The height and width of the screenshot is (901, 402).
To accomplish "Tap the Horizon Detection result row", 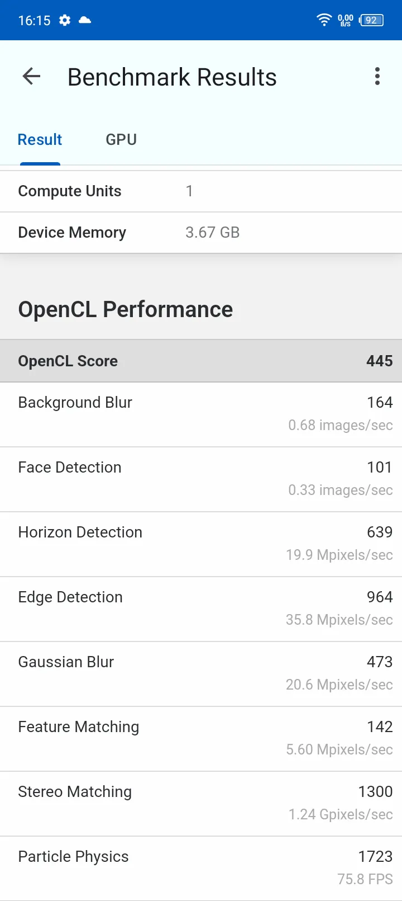I will pos(201,544).
